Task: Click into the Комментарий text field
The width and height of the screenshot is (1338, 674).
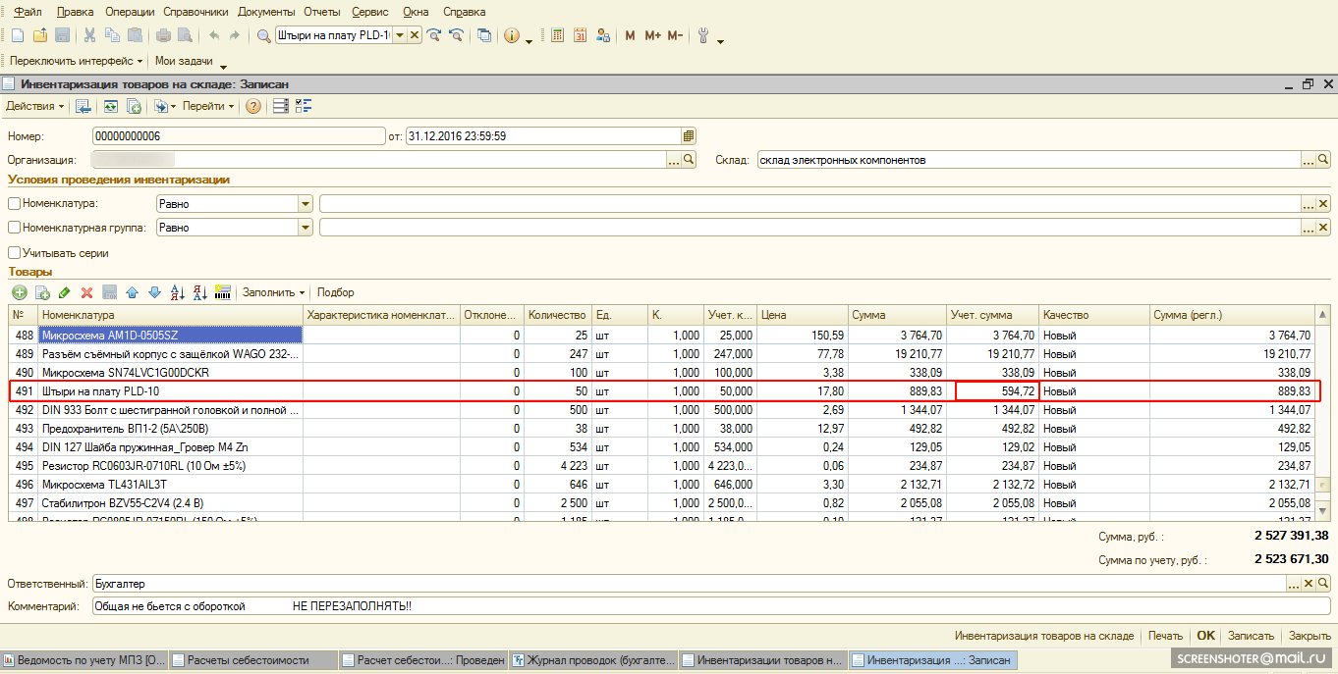Action: tap(688, 606)
